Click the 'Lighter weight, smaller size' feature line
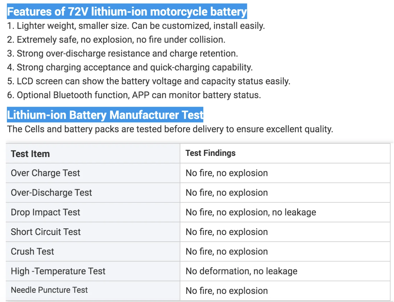The width and height of the screenshot is (394, 302). tap(136, 26)
